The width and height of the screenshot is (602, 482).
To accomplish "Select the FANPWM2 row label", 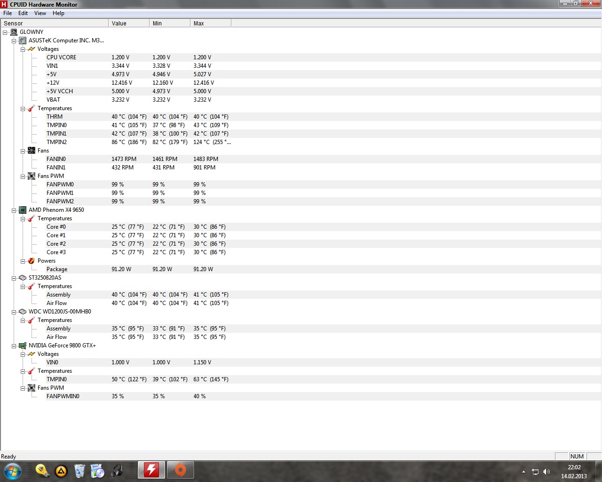I will 60,201.
